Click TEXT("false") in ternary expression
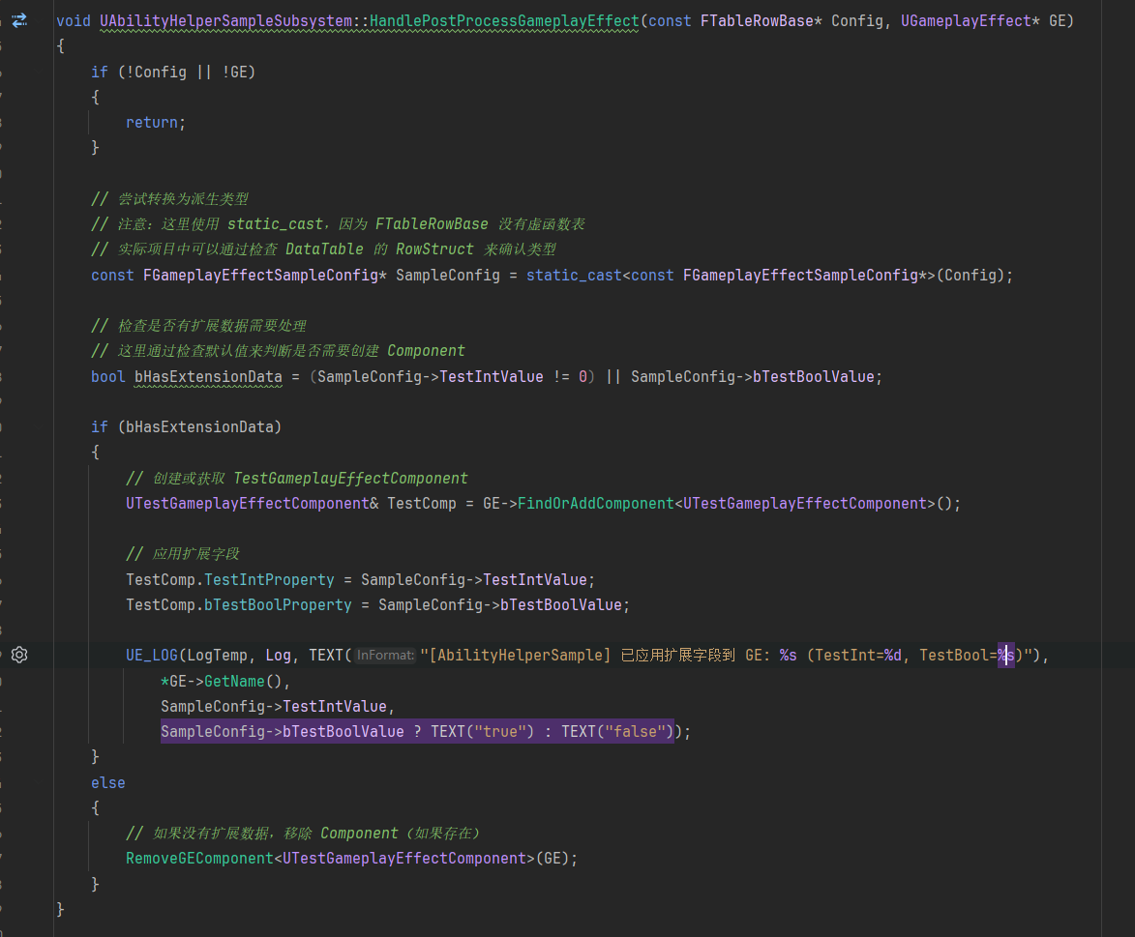 [x=617, y=731]
